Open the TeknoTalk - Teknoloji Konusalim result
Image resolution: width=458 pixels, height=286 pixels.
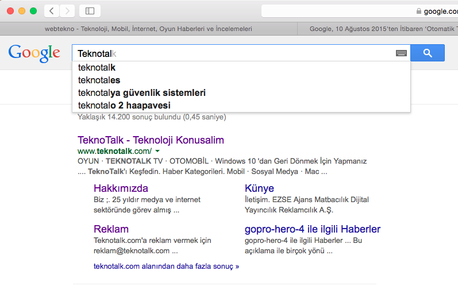[x=151, y=140]
